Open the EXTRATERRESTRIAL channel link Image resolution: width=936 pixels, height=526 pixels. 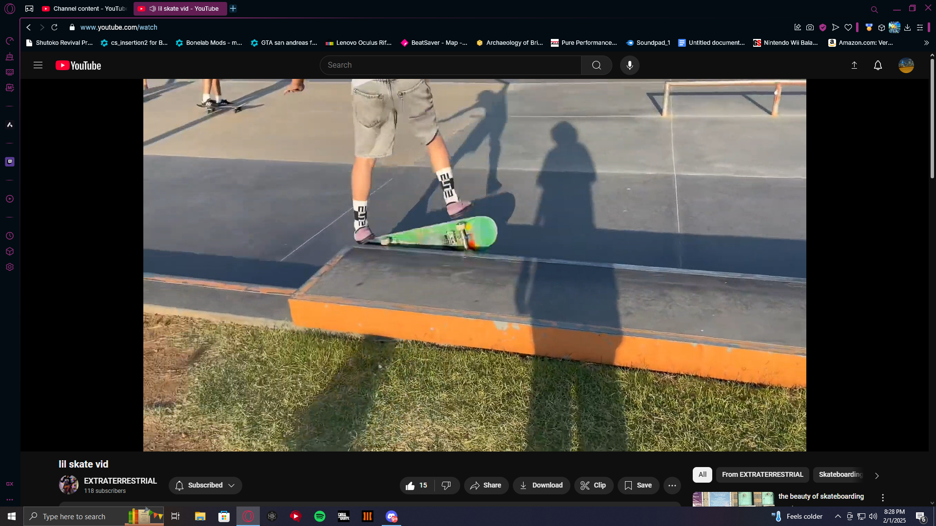pos(120,481)
